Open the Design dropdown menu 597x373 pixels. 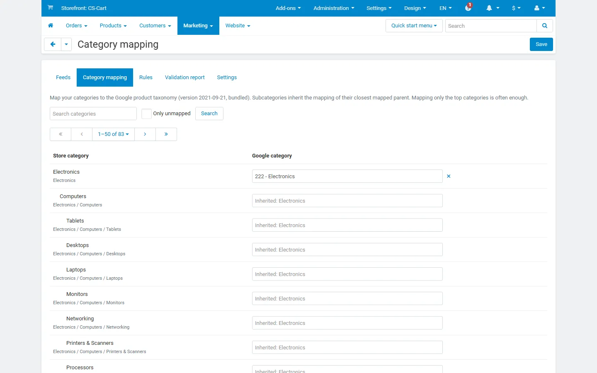pos(415,8)
